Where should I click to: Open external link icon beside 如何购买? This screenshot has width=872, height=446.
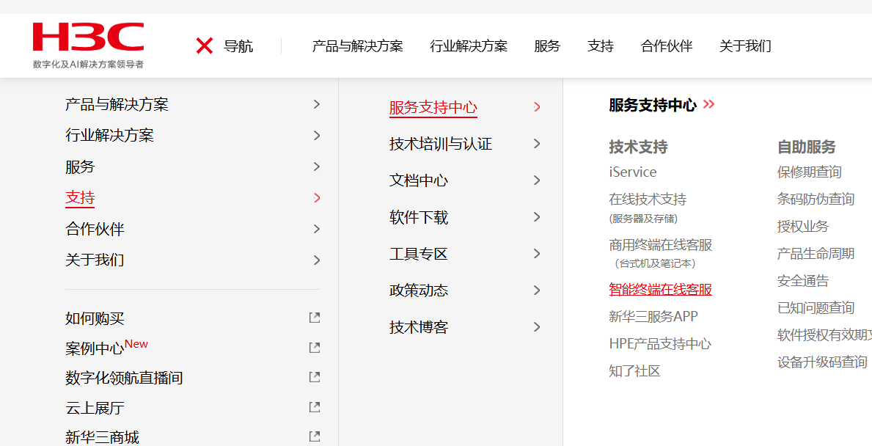coord(315,318)
